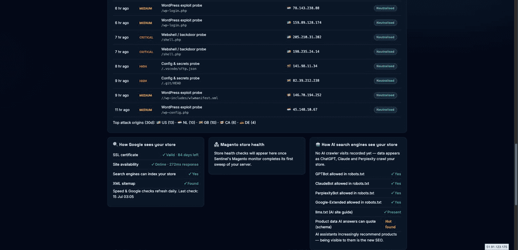Click the ClaudeBot allowed in robots.txt row
Viewport: 518px width, 250px height.
coord(358,183)
